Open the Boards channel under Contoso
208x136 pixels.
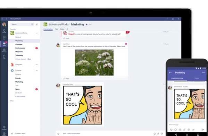tap(18, 78)
